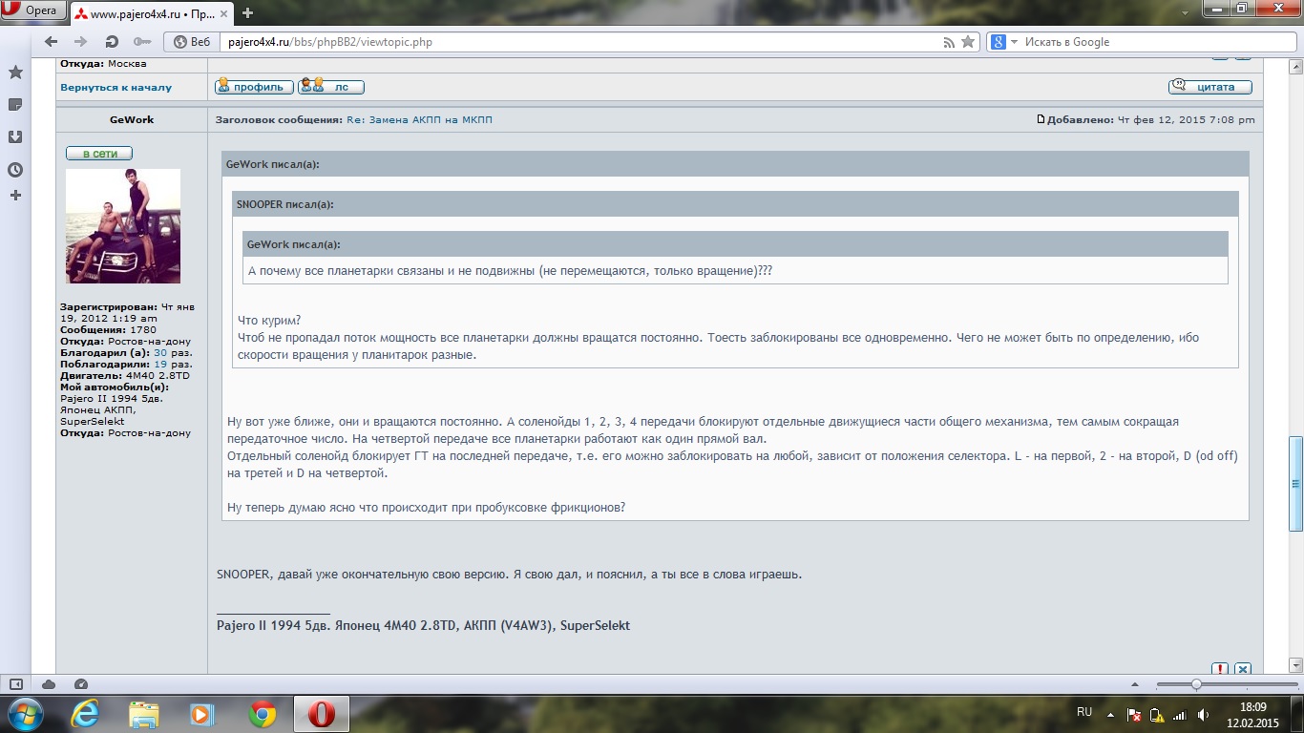The image size is (1304, 733).
Task: Click the signature line Pajero II 1994 5дв.
Action: click(423, 626)
